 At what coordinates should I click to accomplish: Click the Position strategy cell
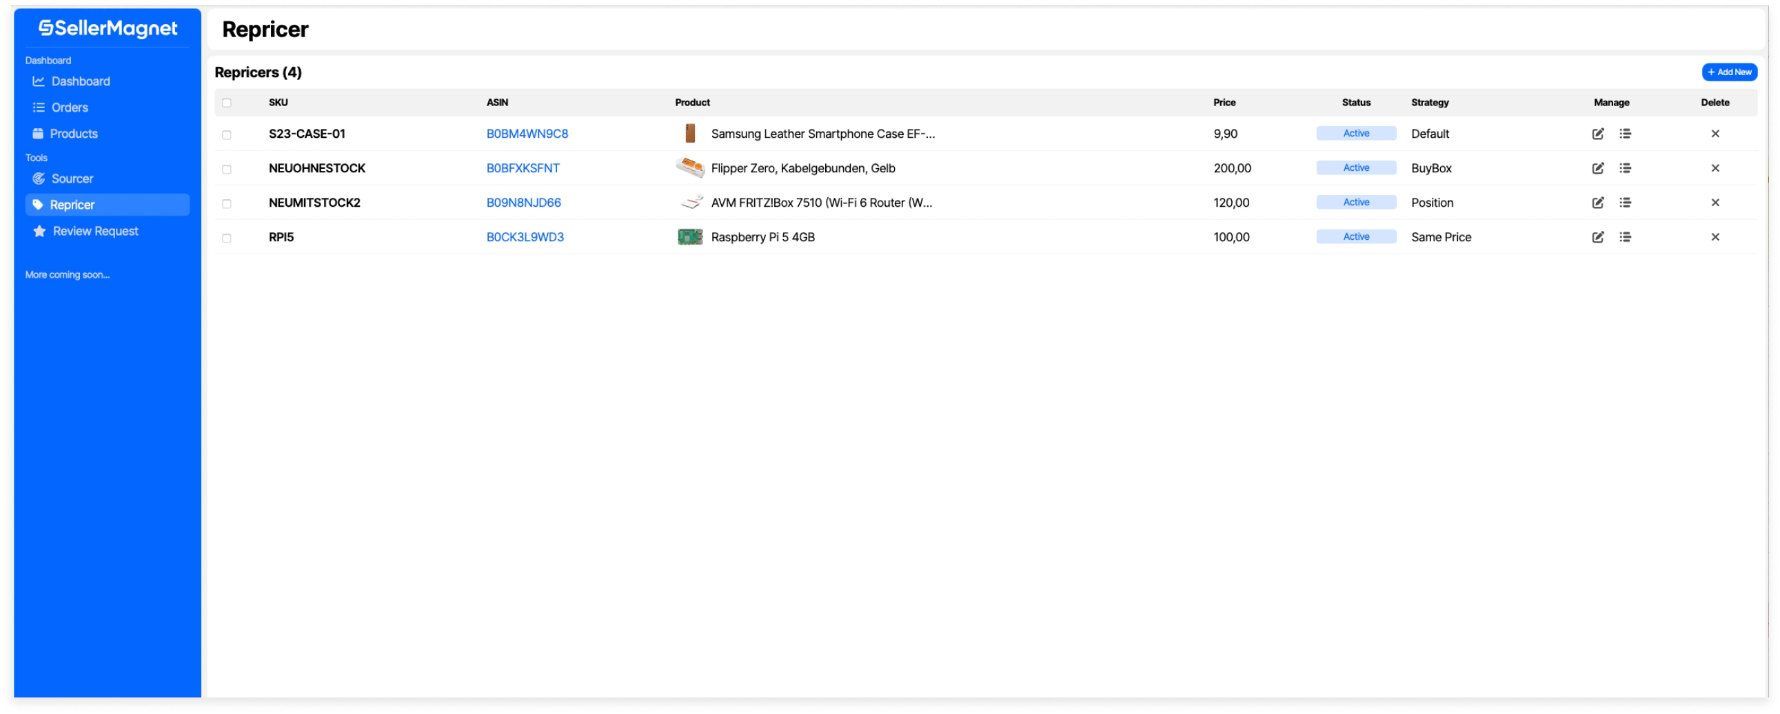[x=1432, y=203]
